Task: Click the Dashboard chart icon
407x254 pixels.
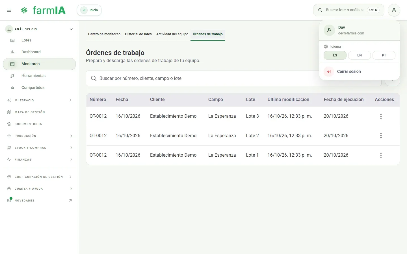Action: [x=12, y=52]
